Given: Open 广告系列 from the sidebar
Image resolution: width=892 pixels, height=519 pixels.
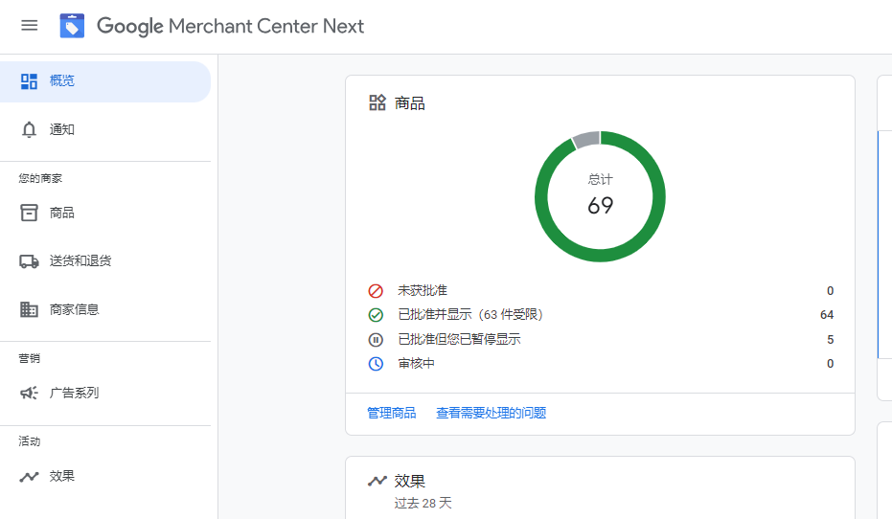Looking at the screenshot, I should point(74,393).
